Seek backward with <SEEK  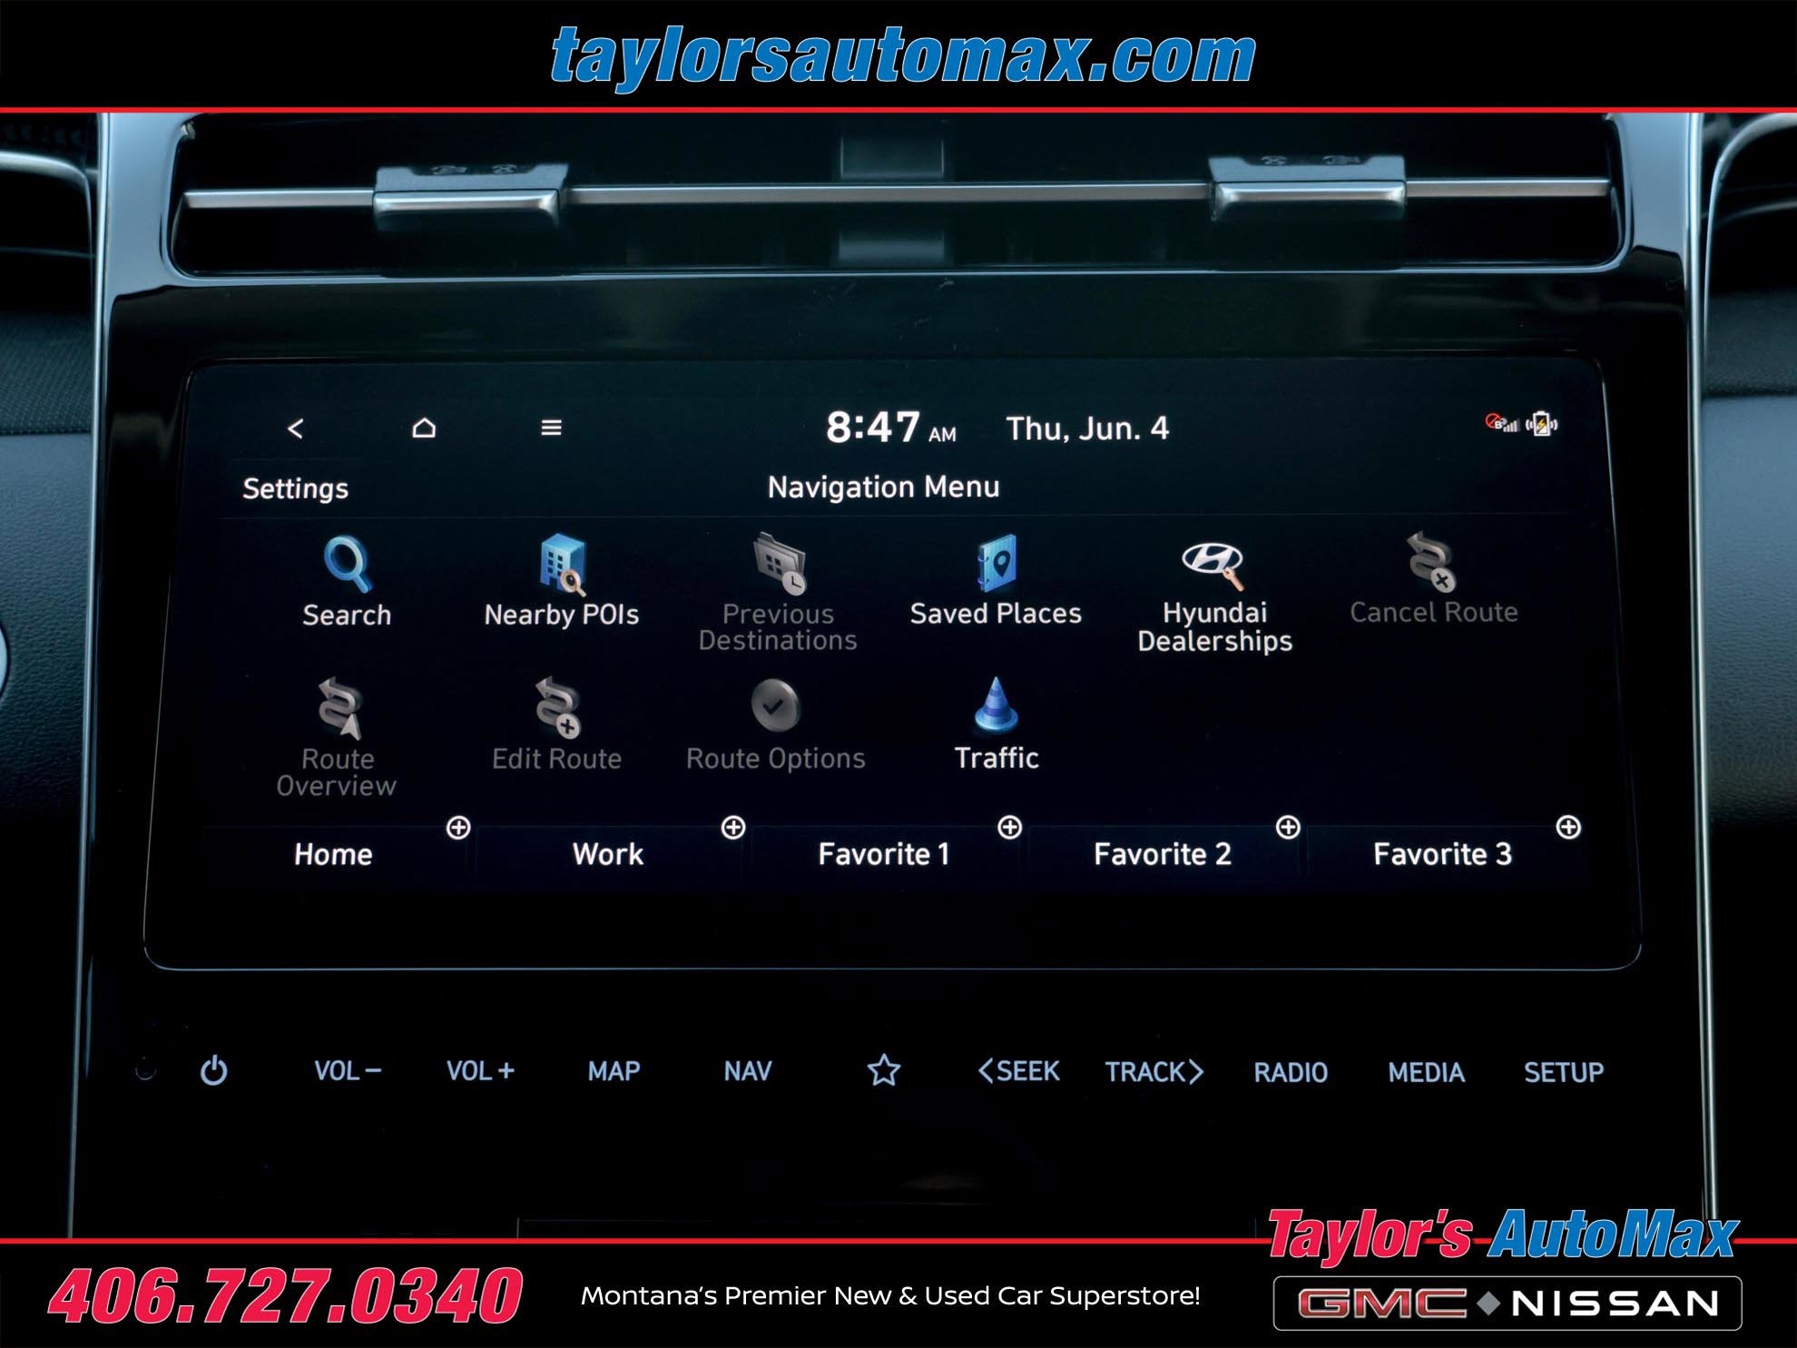1018,1071
